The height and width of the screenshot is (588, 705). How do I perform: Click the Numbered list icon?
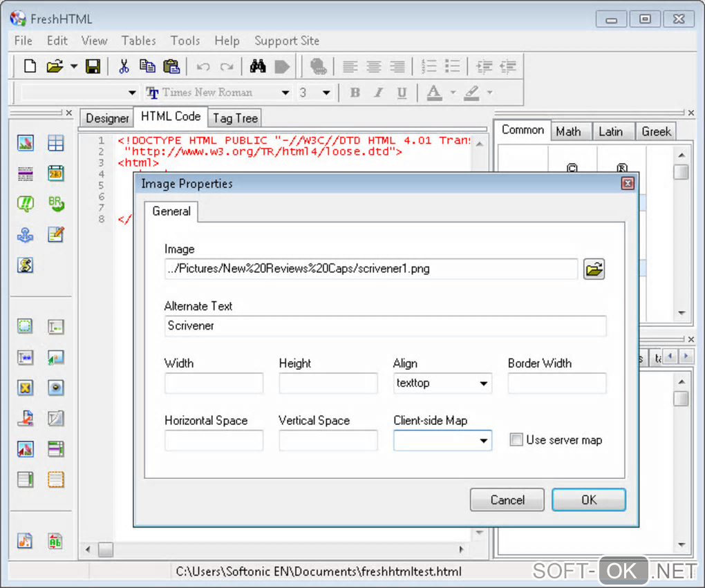tap(429, 66)
